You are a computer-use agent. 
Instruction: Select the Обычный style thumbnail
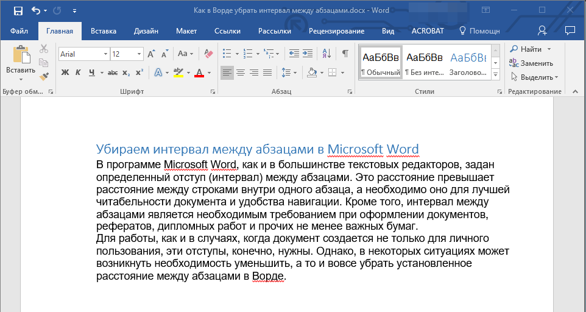click(381, 63)
